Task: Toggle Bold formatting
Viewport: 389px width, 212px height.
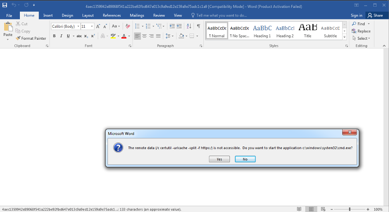Action: point(54,36)
